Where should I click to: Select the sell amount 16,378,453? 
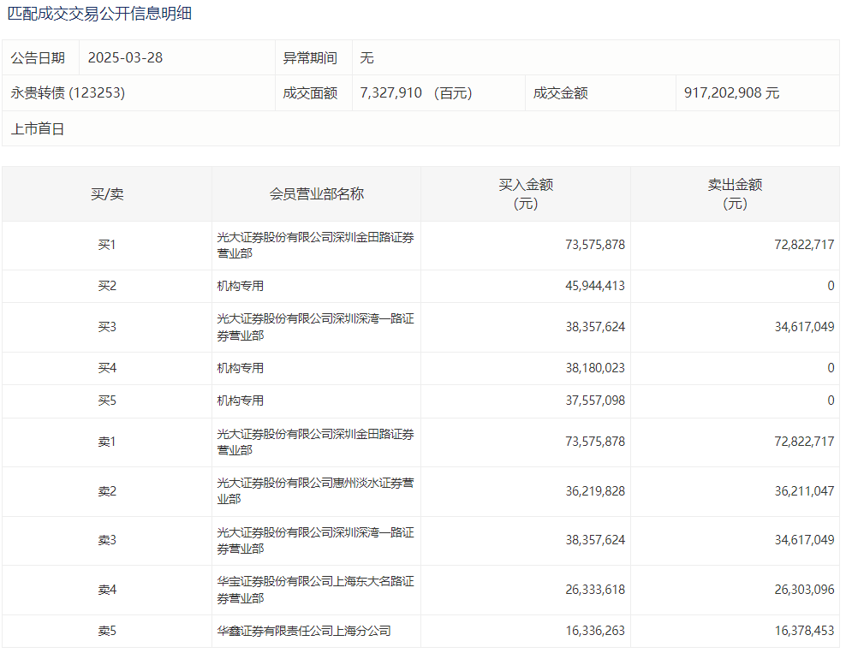coord(804,631)
